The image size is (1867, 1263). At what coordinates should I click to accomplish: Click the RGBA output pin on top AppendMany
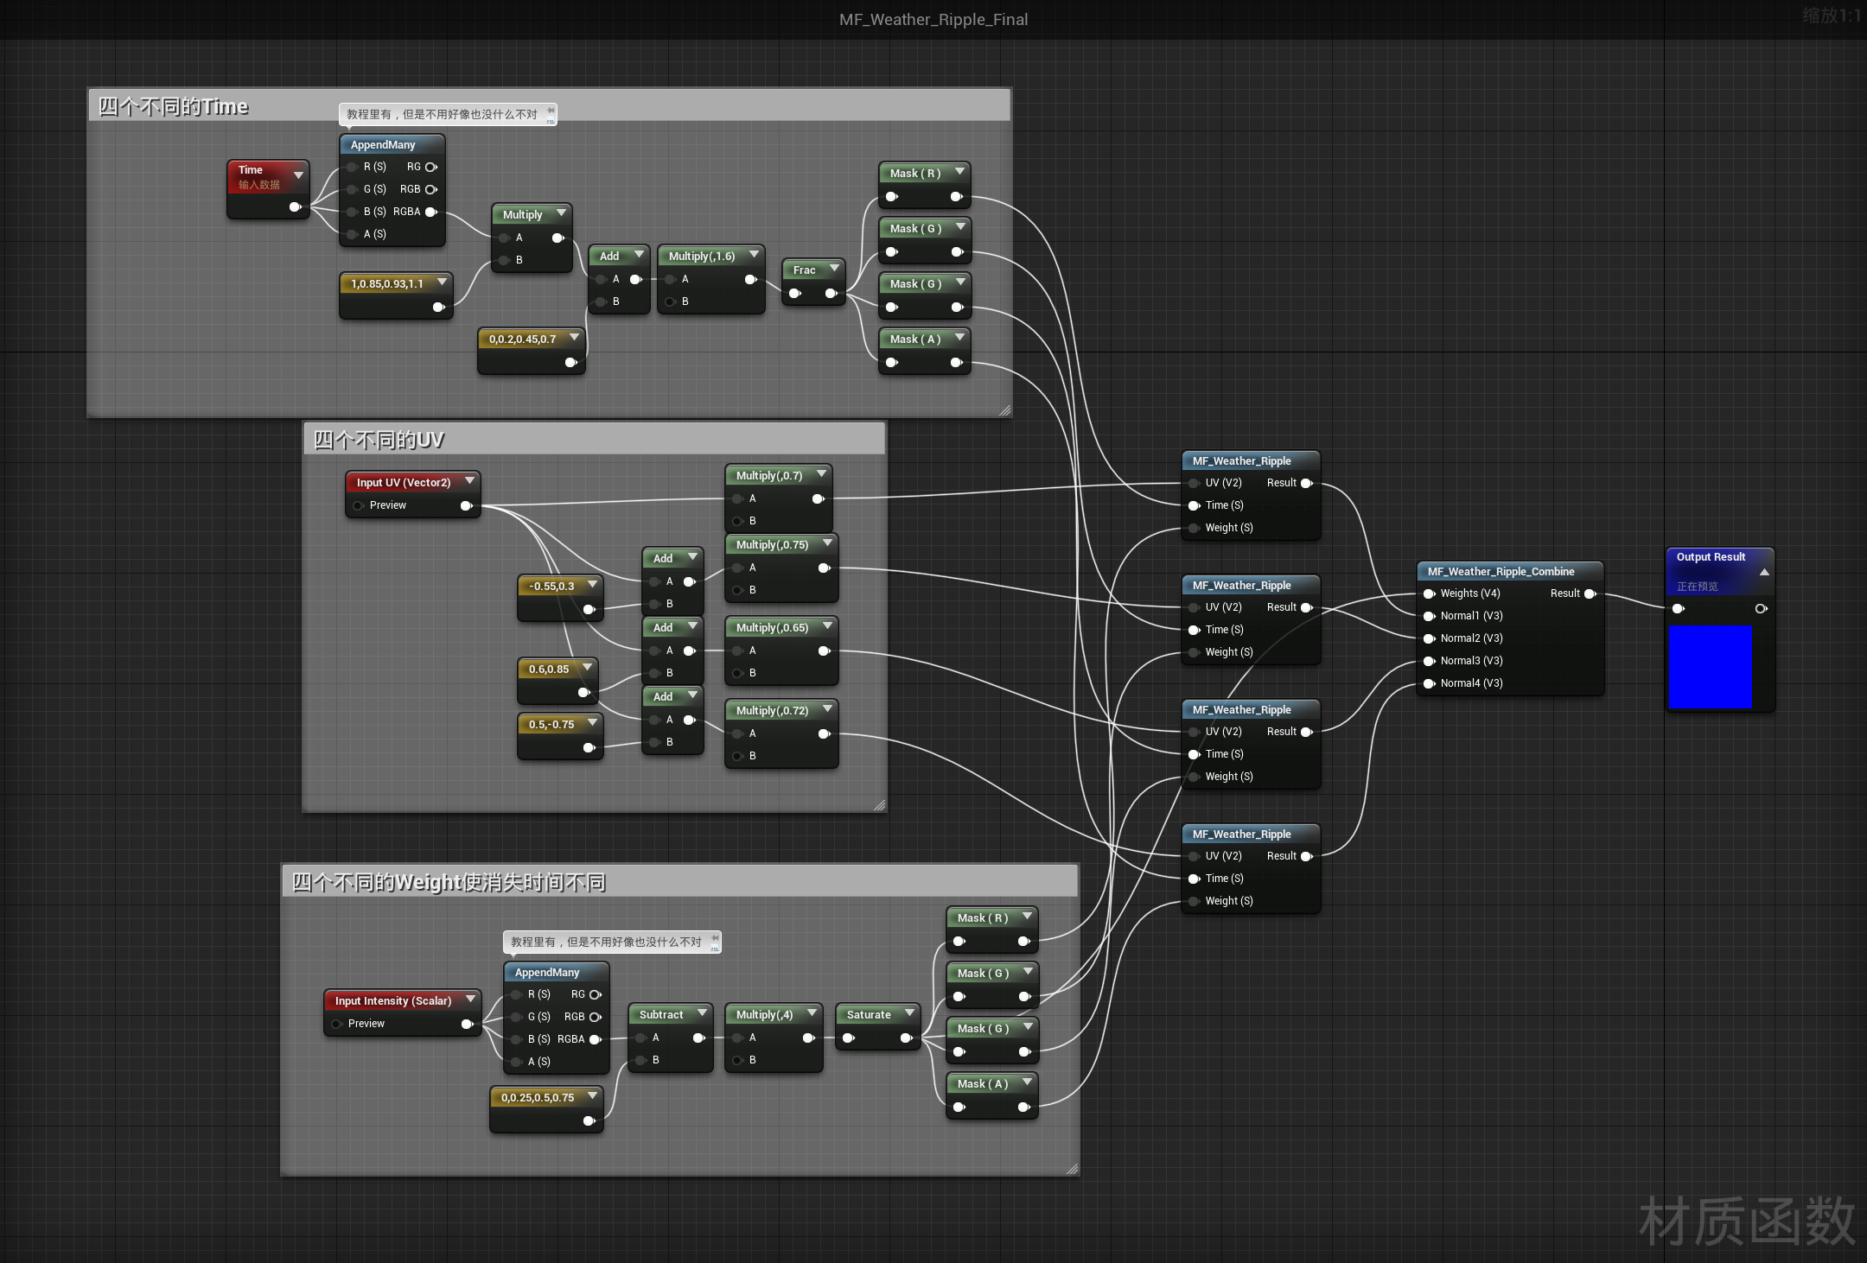point(430,212)
